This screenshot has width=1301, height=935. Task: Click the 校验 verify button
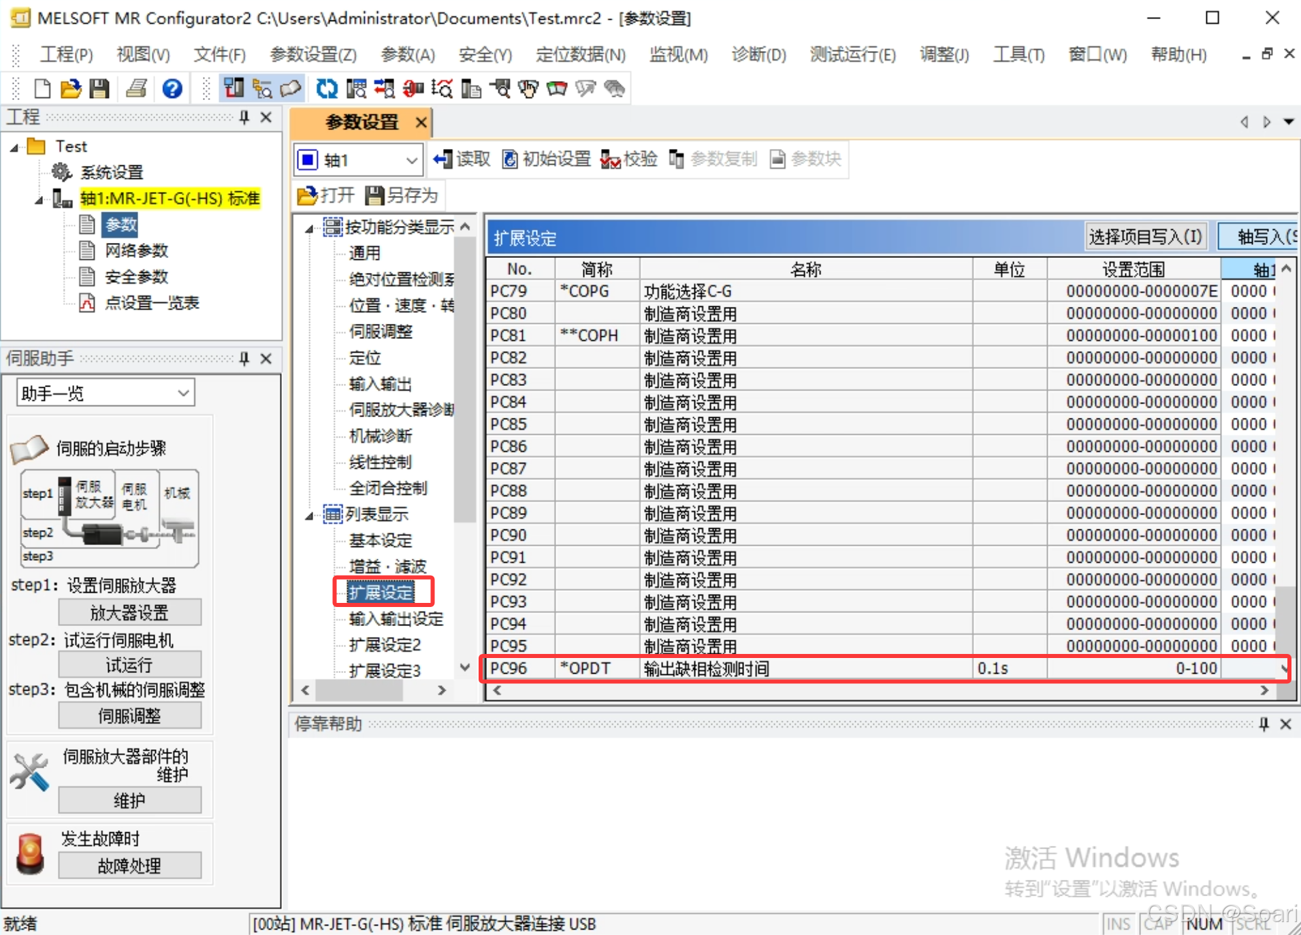coord(629,159)
